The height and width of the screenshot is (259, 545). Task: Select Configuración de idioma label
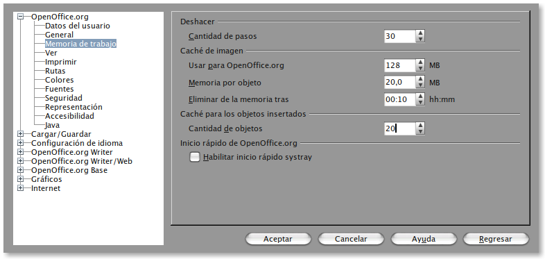(77, 143)
